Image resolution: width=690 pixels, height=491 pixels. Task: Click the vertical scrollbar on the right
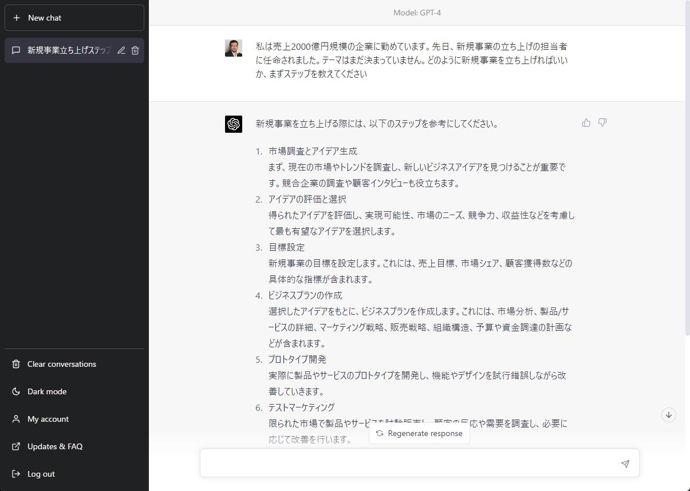coord(687,172)
